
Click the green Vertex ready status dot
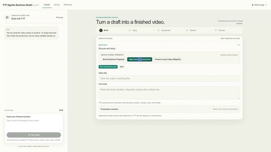tap(253, 5)
